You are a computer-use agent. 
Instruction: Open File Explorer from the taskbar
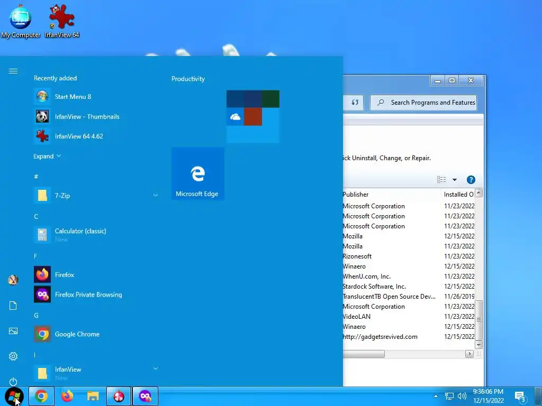(93, 396)
